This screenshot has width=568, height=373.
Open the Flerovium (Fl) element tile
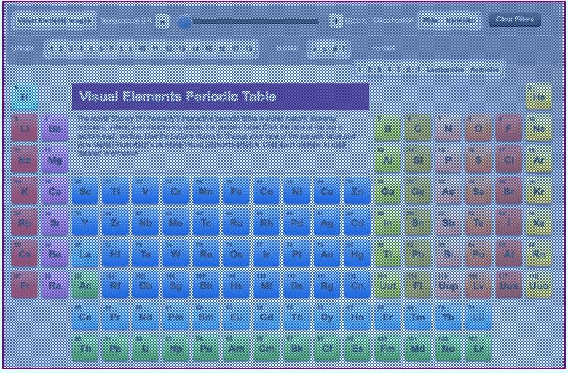tap(418, 285)
